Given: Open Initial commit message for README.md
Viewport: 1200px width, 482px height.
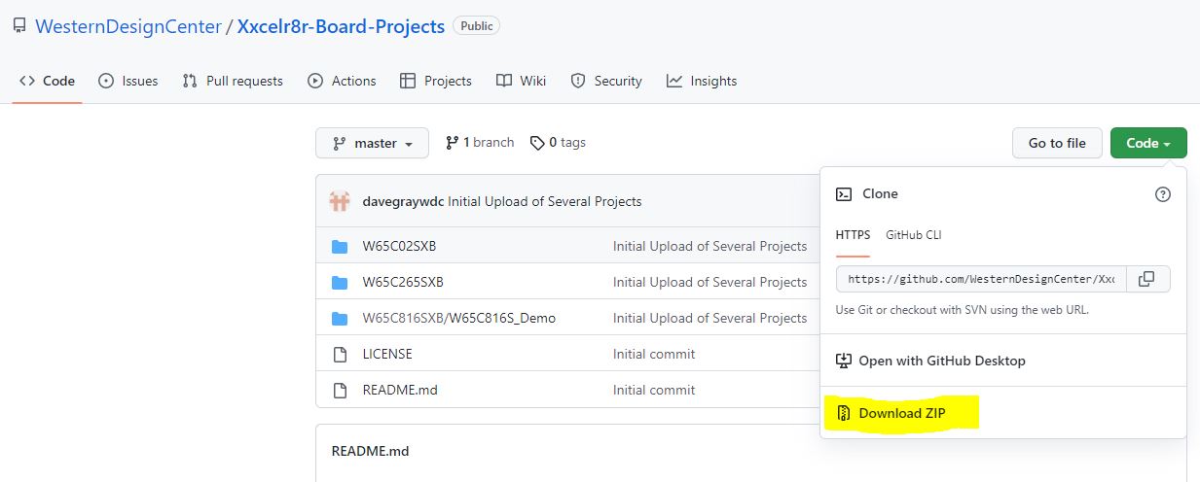Looking at the screenshot, I should [654, 390].
